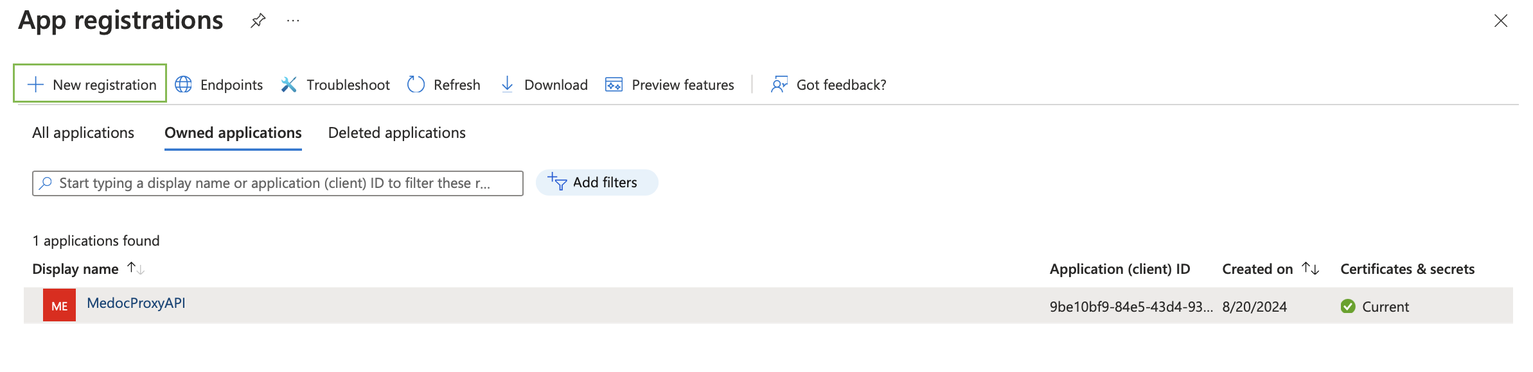
Task: Open the ellipsis more options menu
Action: coord(293,21)
